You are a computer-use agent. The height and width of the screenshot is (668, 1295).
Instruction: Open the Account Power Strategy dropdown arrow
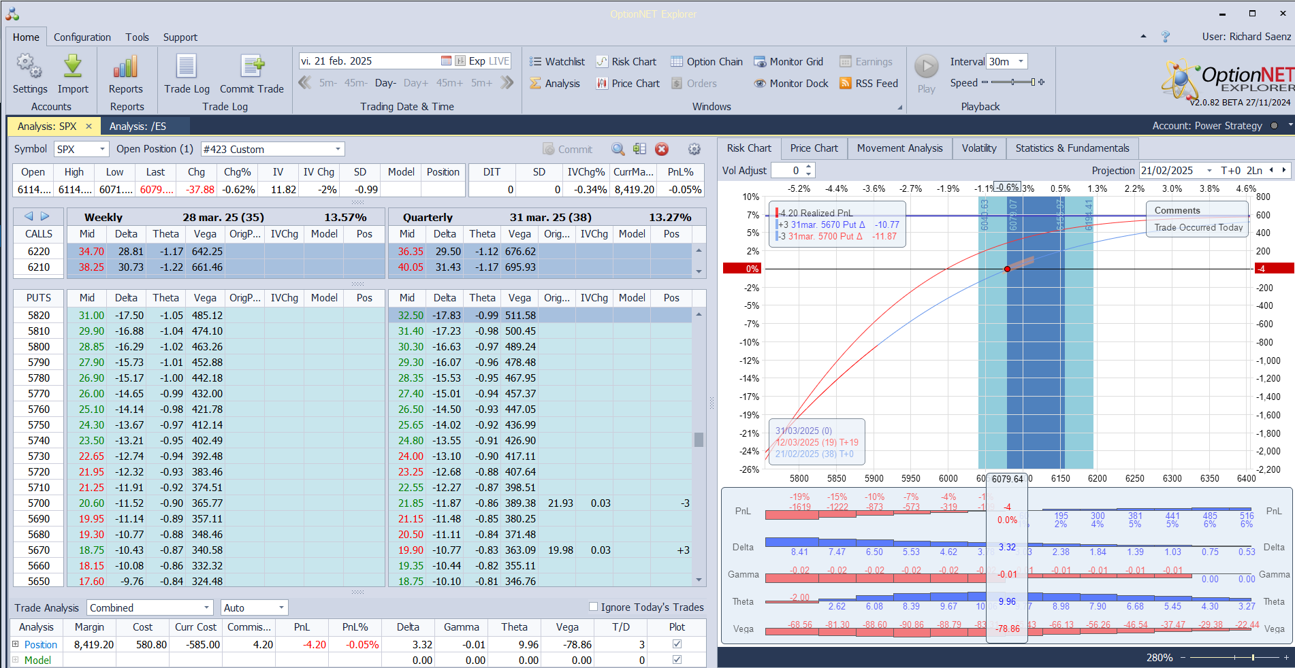1290,126
